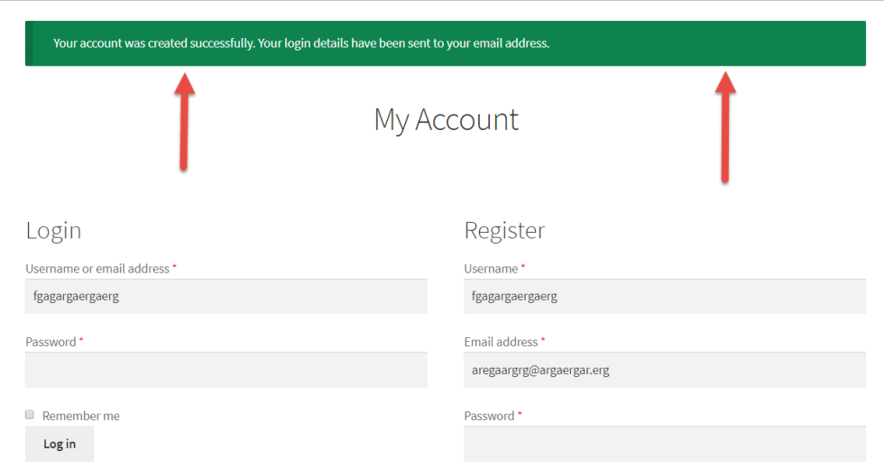Screen dimensions: 884x469
Task: Click the Remember me label text
Action: click(80, 416)
